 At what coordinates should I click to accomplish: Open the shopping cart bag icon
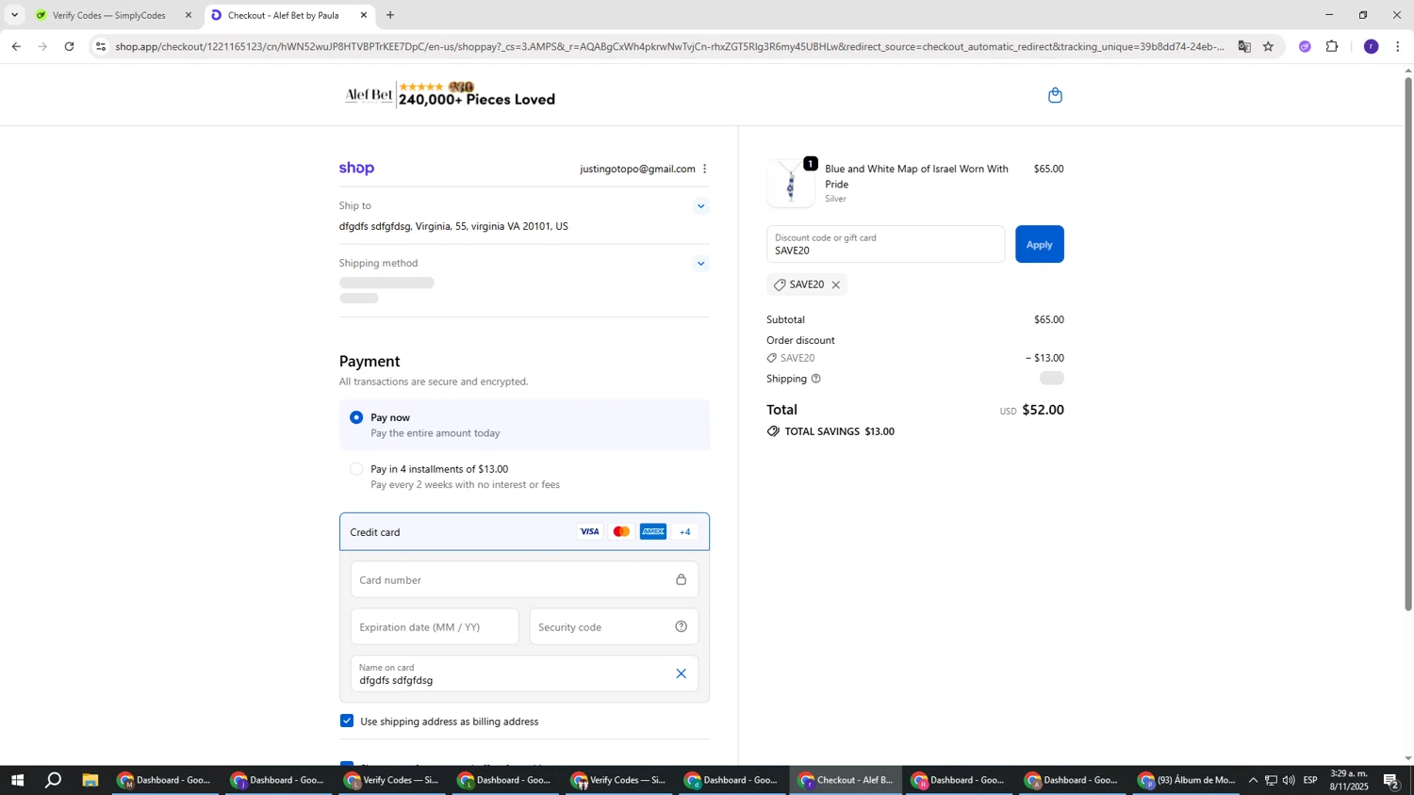1055,95
